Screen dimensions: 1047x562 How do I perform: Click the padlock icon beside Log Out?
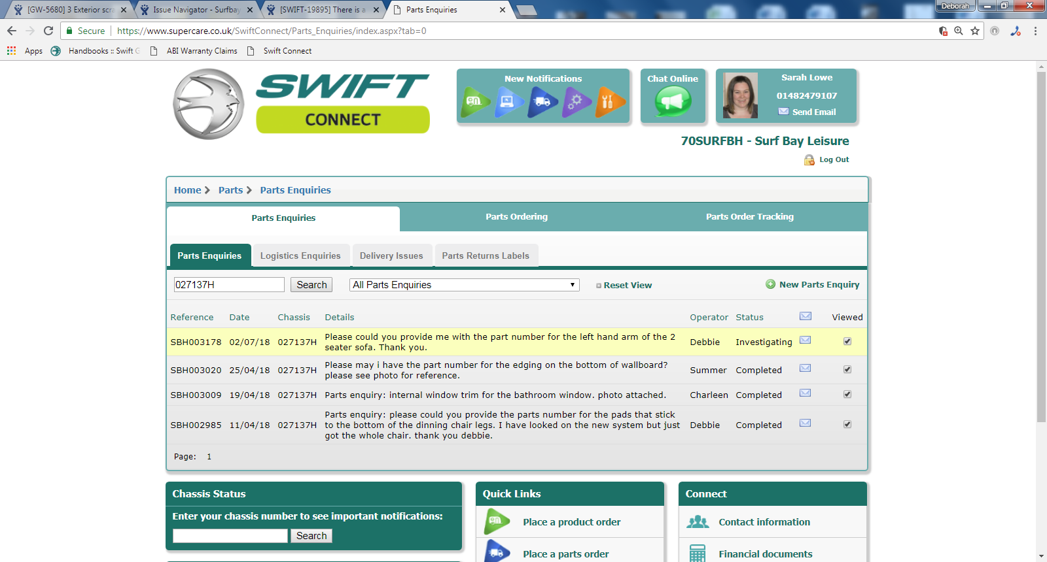click(x=809, y=159)
